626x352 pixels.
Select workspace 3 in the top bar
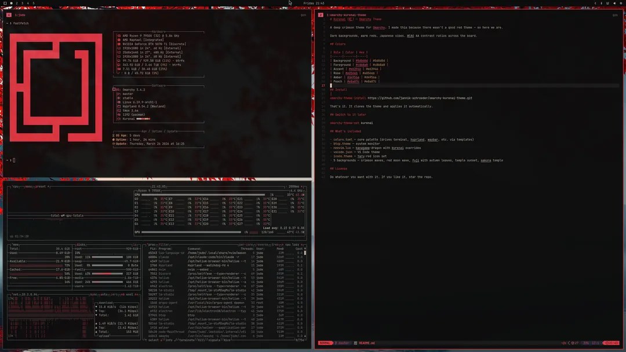click(x=22, y=3)
